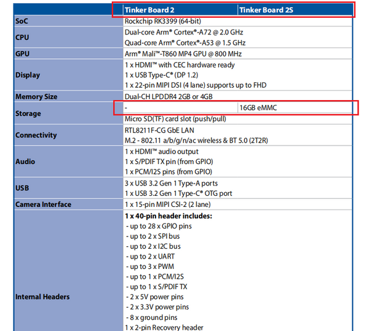The width and height of the screenshot is (369, 331).
Task: Click 'Rockchip RK3399 (64-bit)' cell
Action: click(x=163, y=21)
